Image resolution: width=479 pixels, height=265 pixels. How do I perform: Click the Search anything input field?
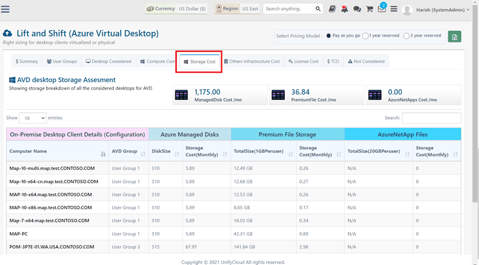(288, 9)
